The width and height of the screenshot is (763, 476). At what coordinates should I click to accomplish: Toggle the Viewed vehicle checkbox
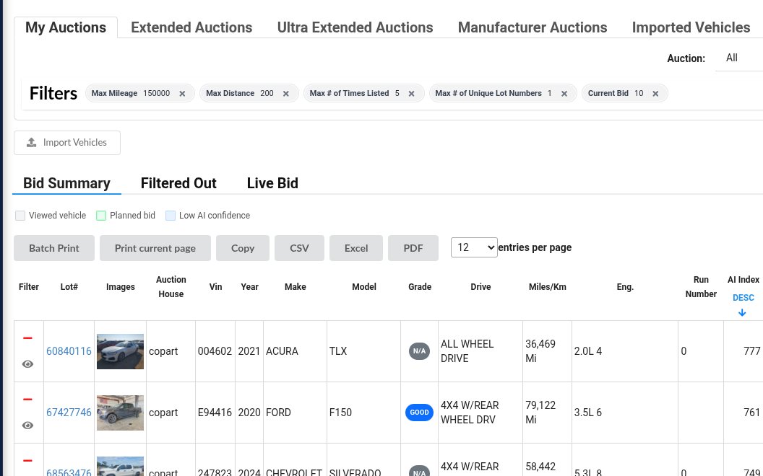[20, 216]
